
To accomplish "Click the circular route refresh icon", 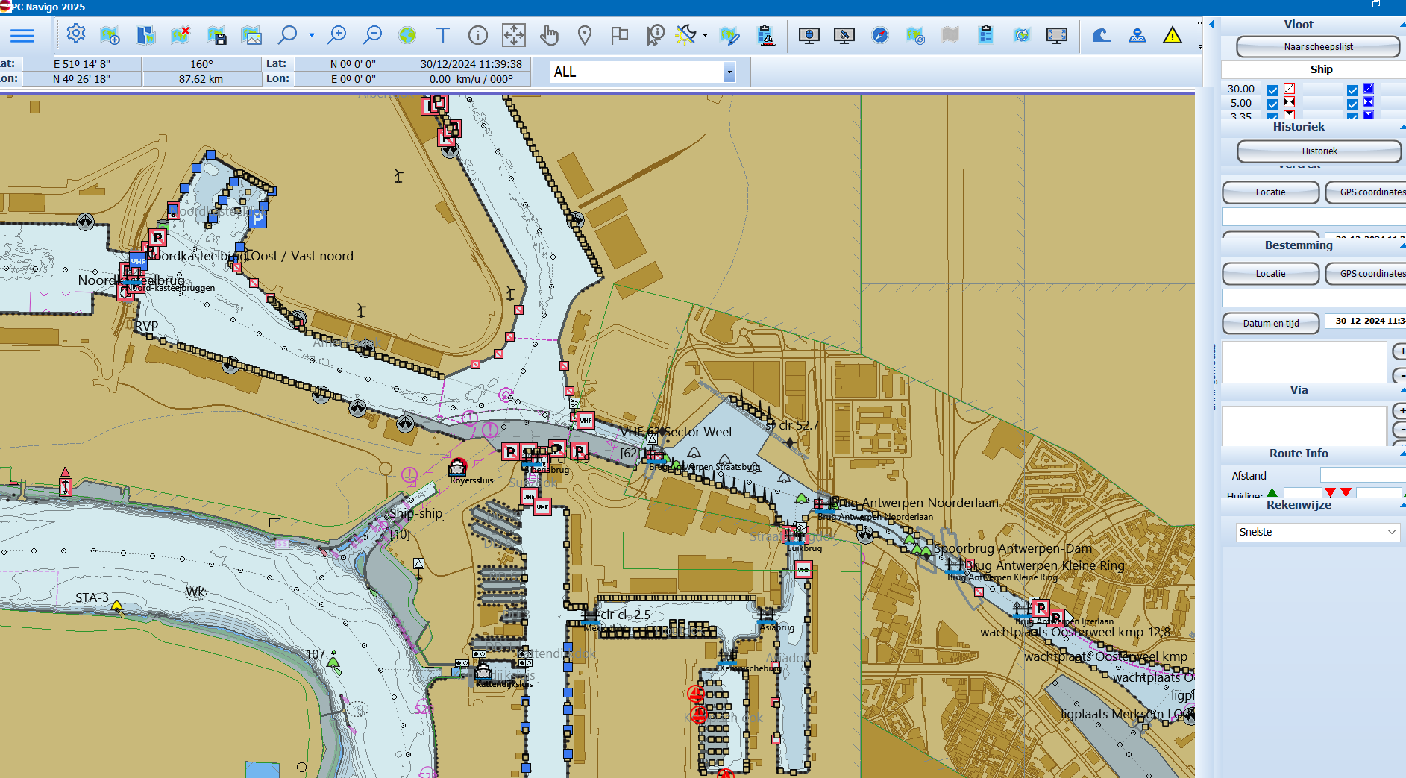I will pos(1022,35).
